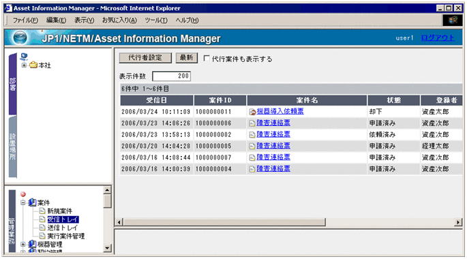Screen dimensions: 467x259
Task: Click the 状態 column header
Action: [394, 100]
